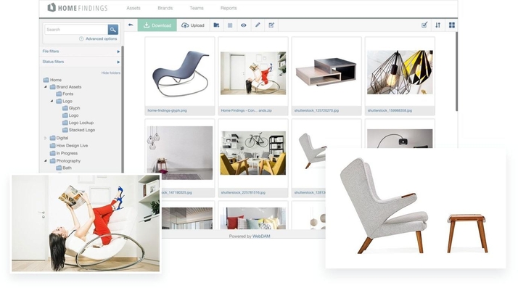
Task: Click into the Search field
Action: pos(76,30)
